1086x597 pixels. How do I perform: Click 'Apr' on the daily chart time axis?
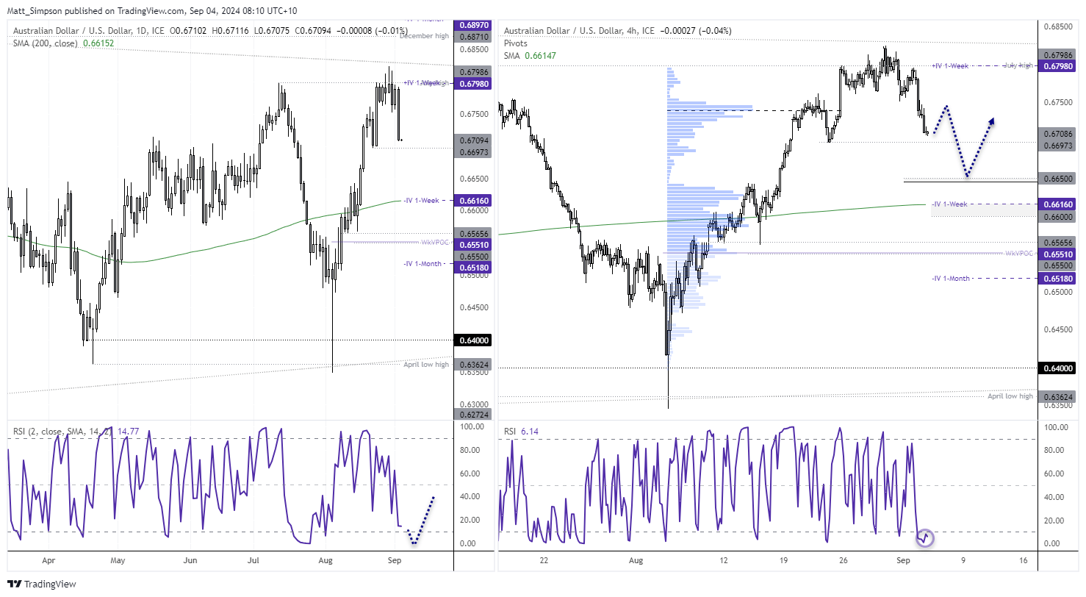point(48,560)
